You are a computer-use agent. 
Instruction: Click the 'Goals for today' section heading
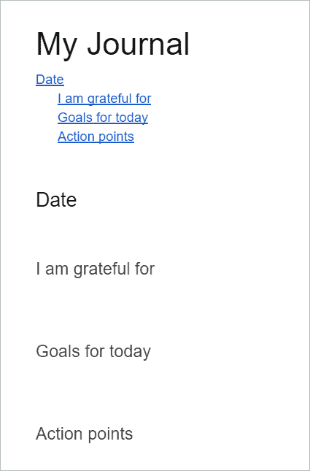pos(93,351)
